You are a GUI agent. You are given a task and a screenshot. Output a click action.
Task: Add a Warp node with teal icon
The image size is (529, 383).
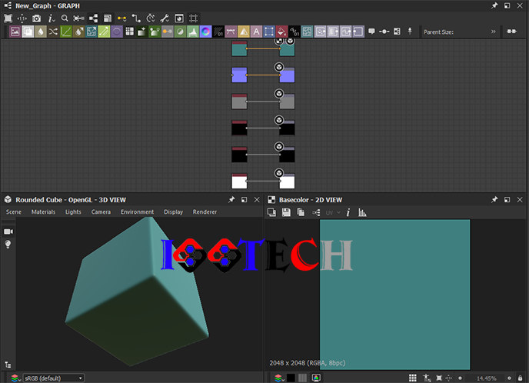307,32
